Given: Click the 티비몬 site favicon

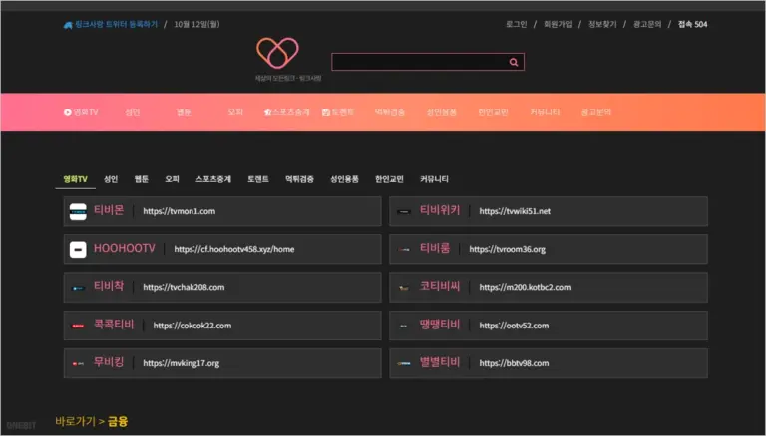Looking at the screenshot, I should coord(78,212).
